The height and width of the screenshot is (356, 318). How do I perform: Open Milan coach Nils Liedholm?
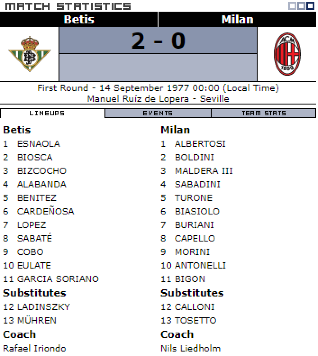[191, 348]
